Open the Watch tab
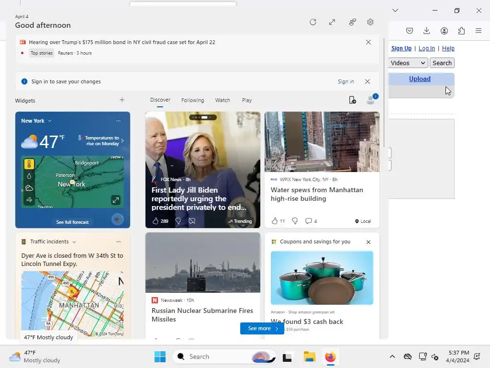This screenshot has height=368, width=490. click(x=223, y=100)
